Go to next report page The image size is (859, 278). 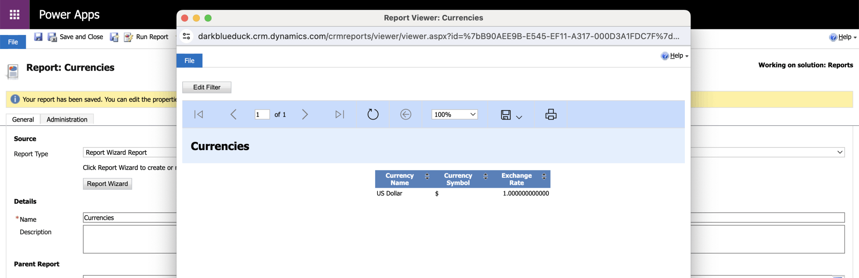pyautogui.click(x=305, y=115)
